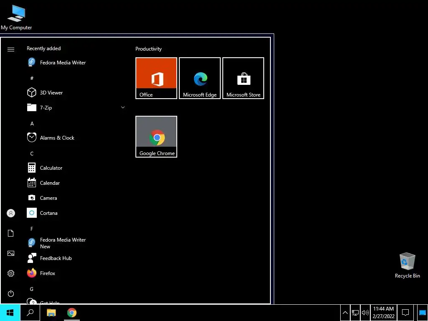Select My Computer desktop icon

16,17
